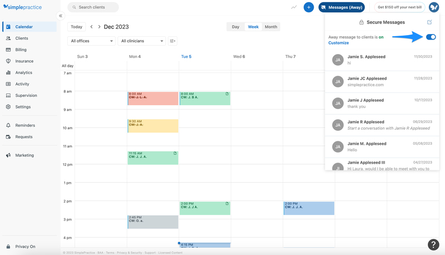Click the Billing card icon
Image resolution: width=445 pixels, height=255 pixels.
(x=8, y=50)
